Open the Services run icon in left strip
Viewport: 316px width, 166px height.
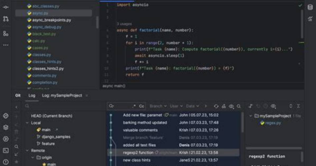pyautogui.click(x=6, y=139)
